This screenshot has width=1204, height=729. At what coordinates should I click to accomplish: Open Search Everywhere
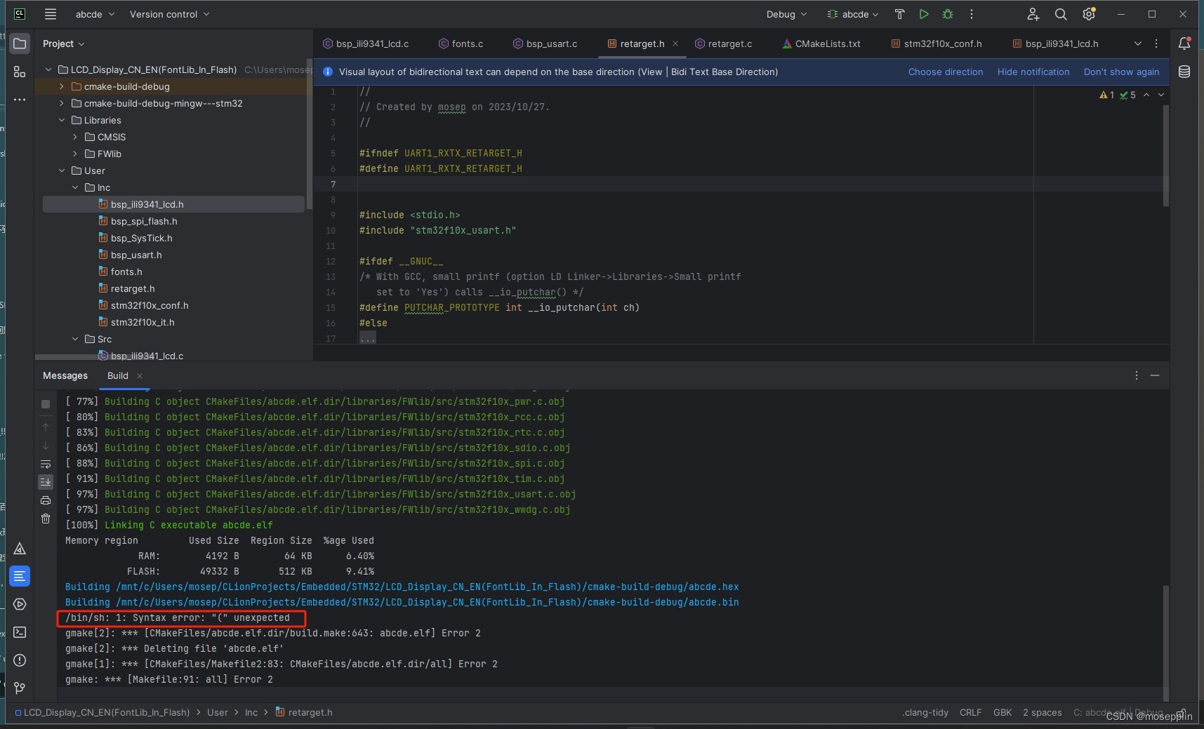pos(1060,14)
